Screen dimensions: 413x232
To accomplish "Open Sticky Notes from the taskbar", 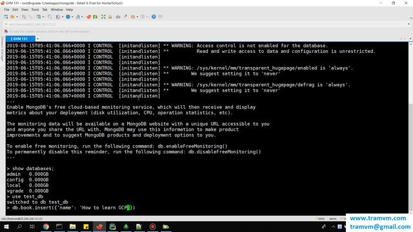I will click(x=86, y=226).
